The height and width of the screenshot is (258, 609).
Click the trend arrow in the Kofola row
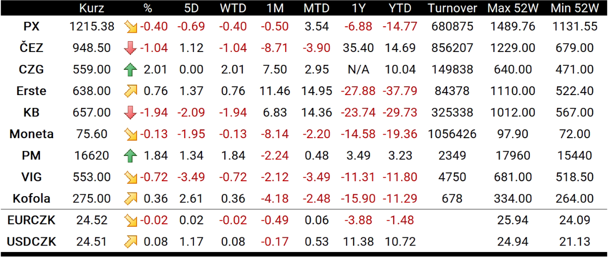coord(130,199)
